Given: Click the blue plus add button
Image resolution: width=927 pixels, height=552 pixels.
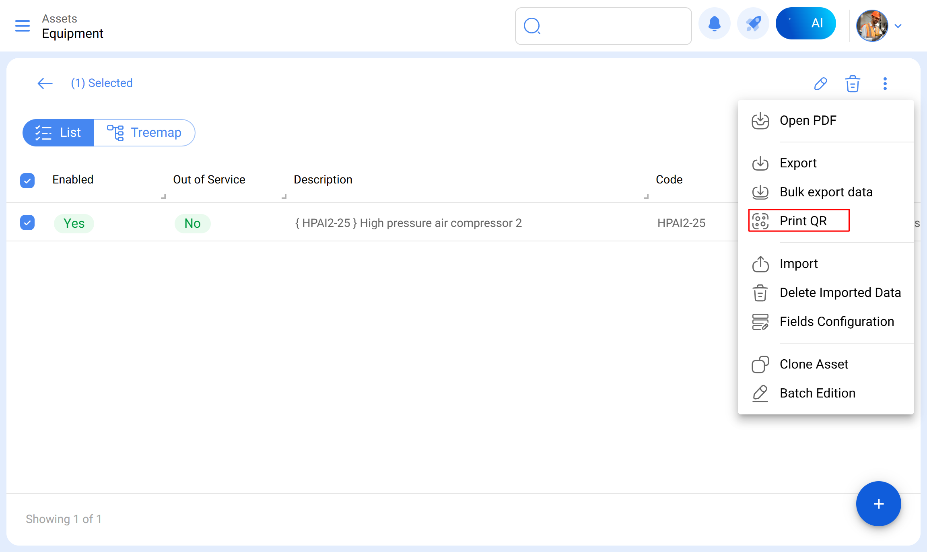Looking at the screenshot, I should coord(878,504).
